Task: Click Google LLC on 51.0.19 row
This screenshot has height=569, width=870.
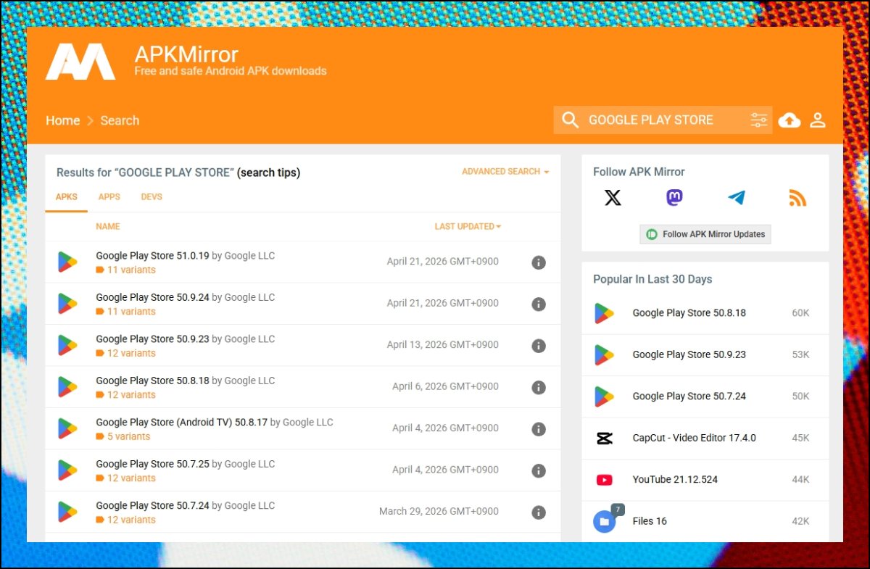Action: coord(249,256)
